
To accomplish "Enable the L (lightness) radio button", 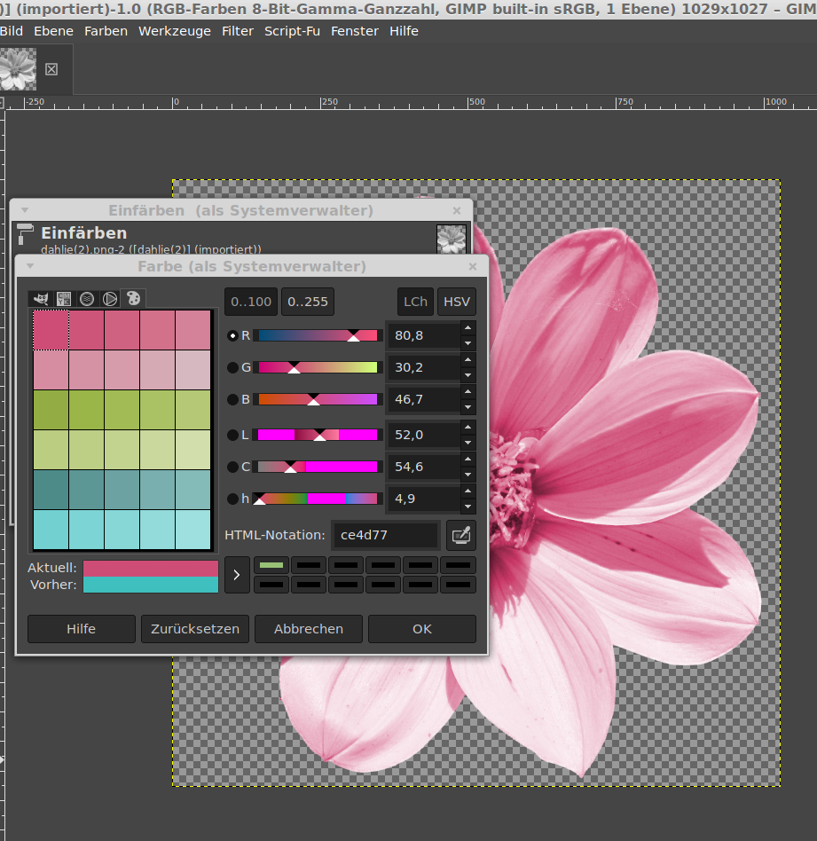I will (233, 435).
